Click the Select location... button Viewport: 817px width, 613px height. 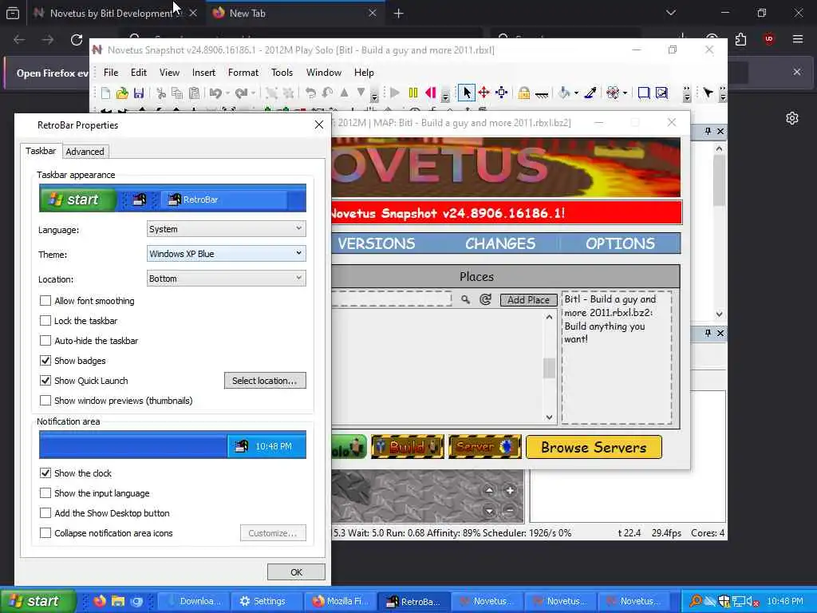tap(265, 381)
